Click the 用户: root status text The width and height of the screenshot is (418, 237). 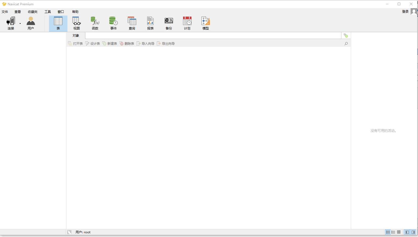coord(83,232)
